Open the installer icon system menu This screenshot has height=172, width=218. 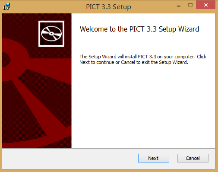click(x=6, y=6)
